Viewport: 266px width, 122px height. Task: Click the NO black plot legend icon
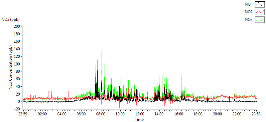(260, 4)
